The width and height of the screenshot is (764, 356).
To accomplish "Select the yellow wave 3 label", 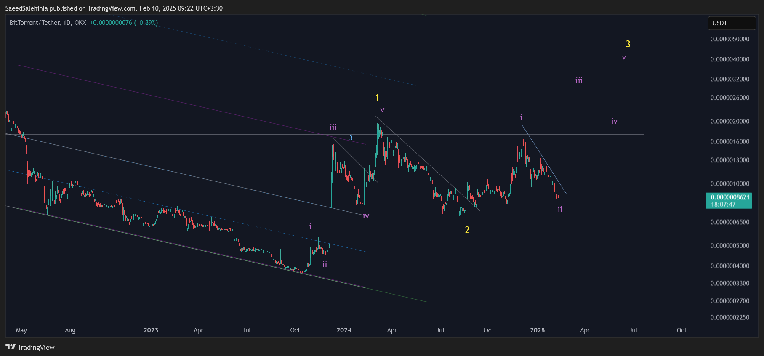I will [x=628, y=44].
